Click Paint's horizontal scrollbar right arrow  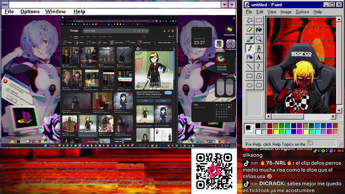333,116
